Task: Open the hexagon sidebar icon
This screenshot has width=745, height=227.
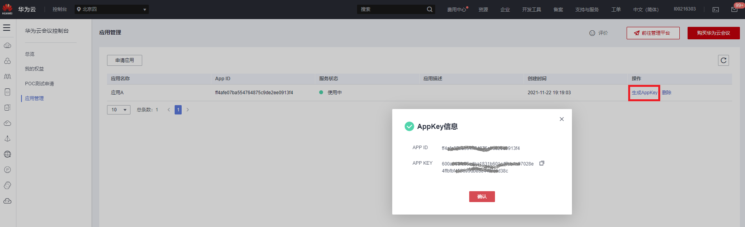Action: point(7,186)
